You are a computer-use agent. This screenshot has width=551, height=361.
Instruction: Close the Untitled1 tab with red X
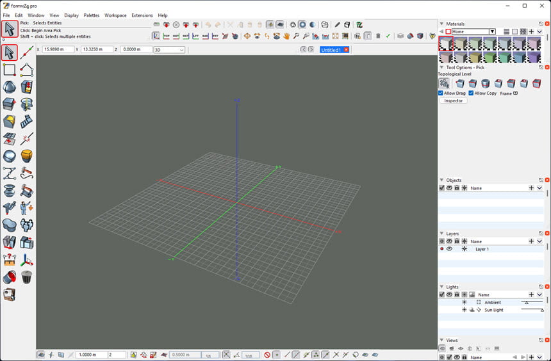(x=346, y=50)
